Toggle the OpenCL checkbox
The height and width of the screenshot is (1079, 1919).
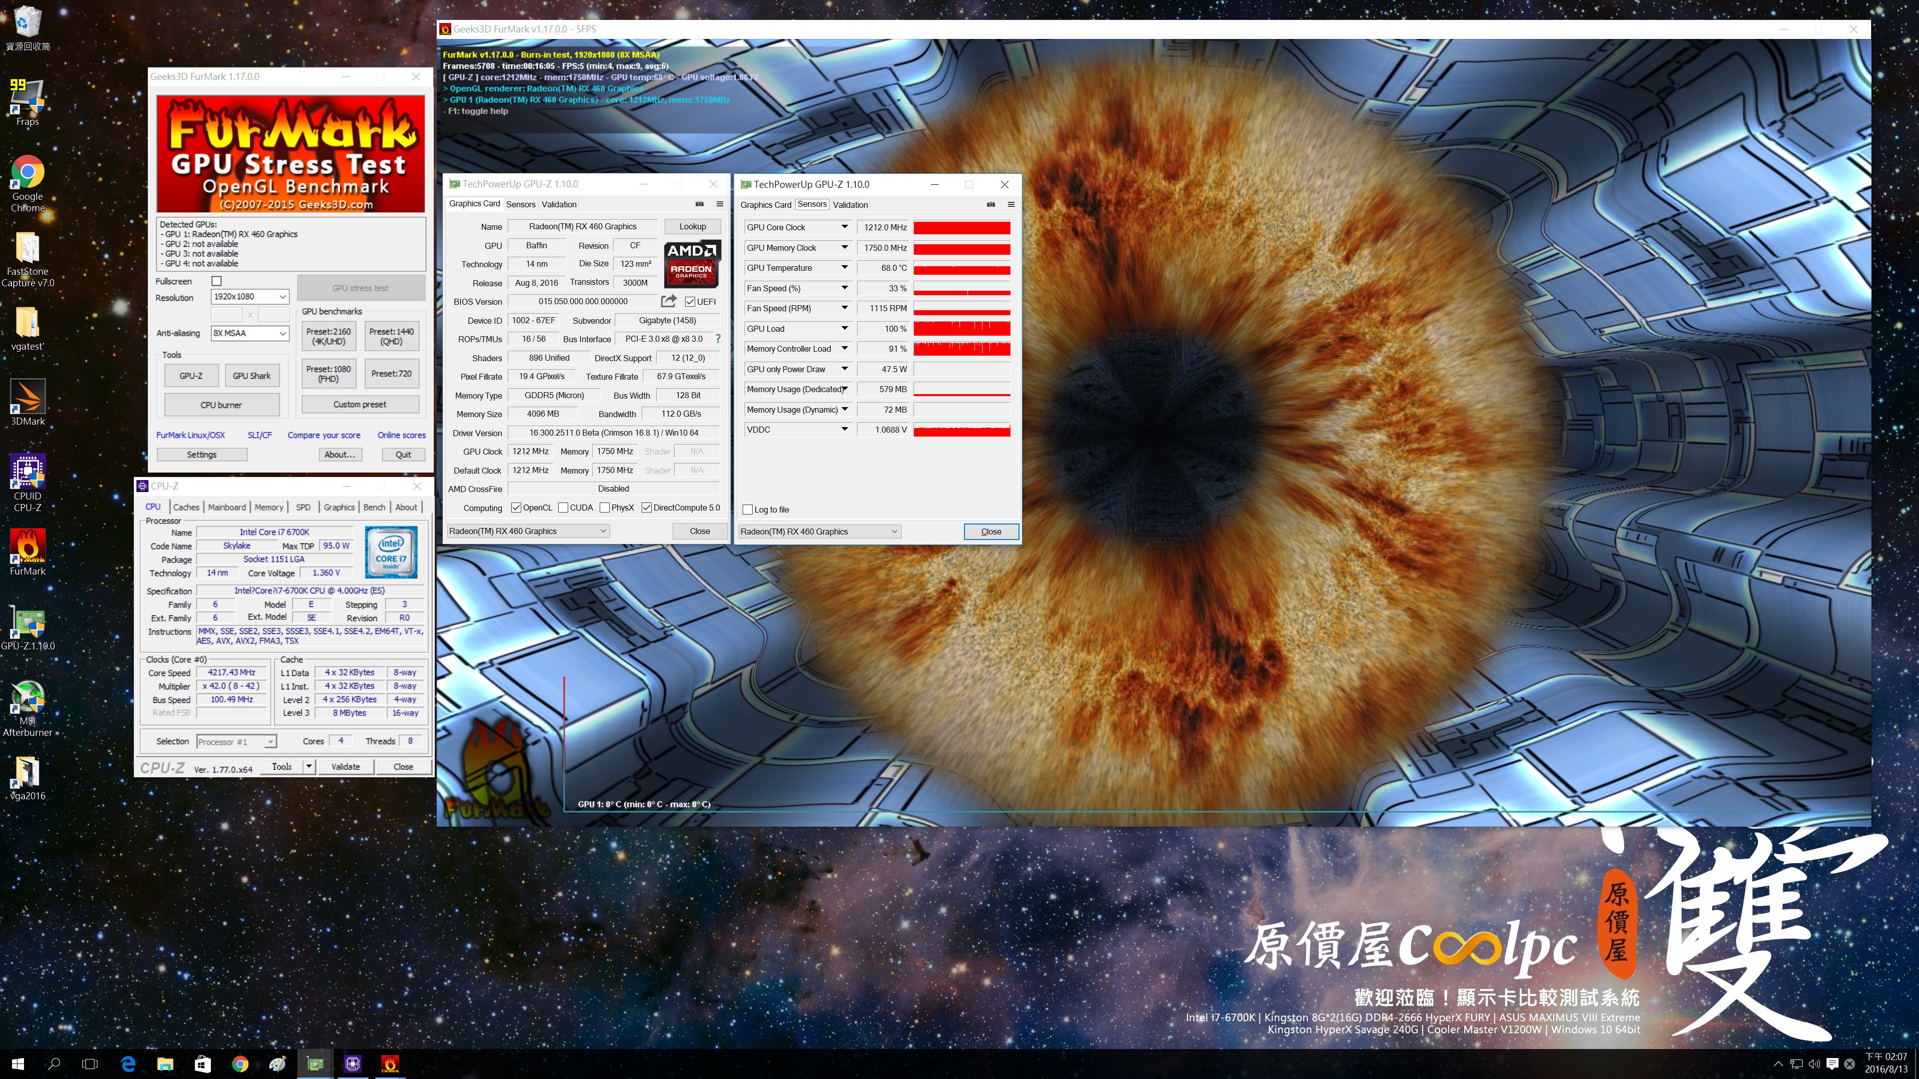516,508
